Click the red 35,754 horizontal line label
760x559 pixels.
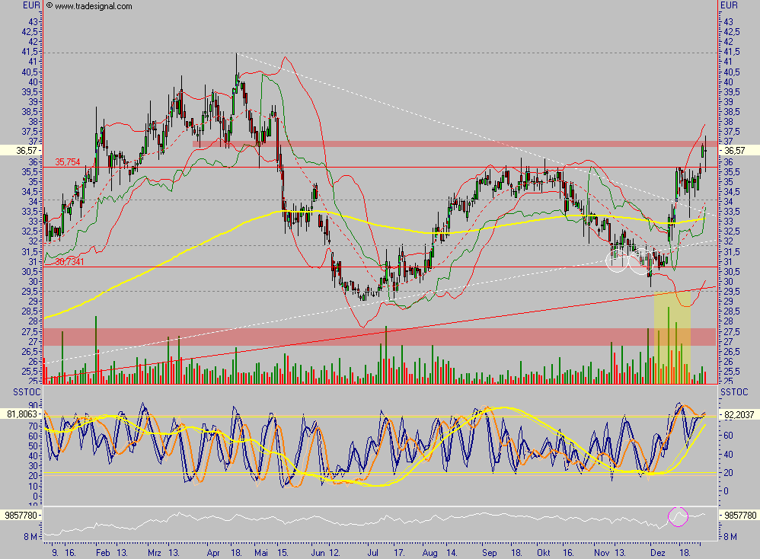[x=67, y=161]
